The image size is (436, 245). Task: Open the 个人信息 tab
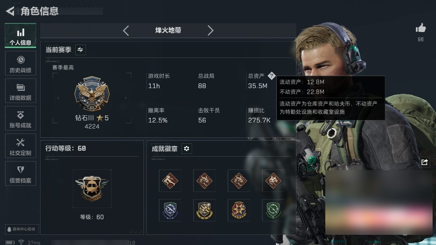[x=20, y=35]
